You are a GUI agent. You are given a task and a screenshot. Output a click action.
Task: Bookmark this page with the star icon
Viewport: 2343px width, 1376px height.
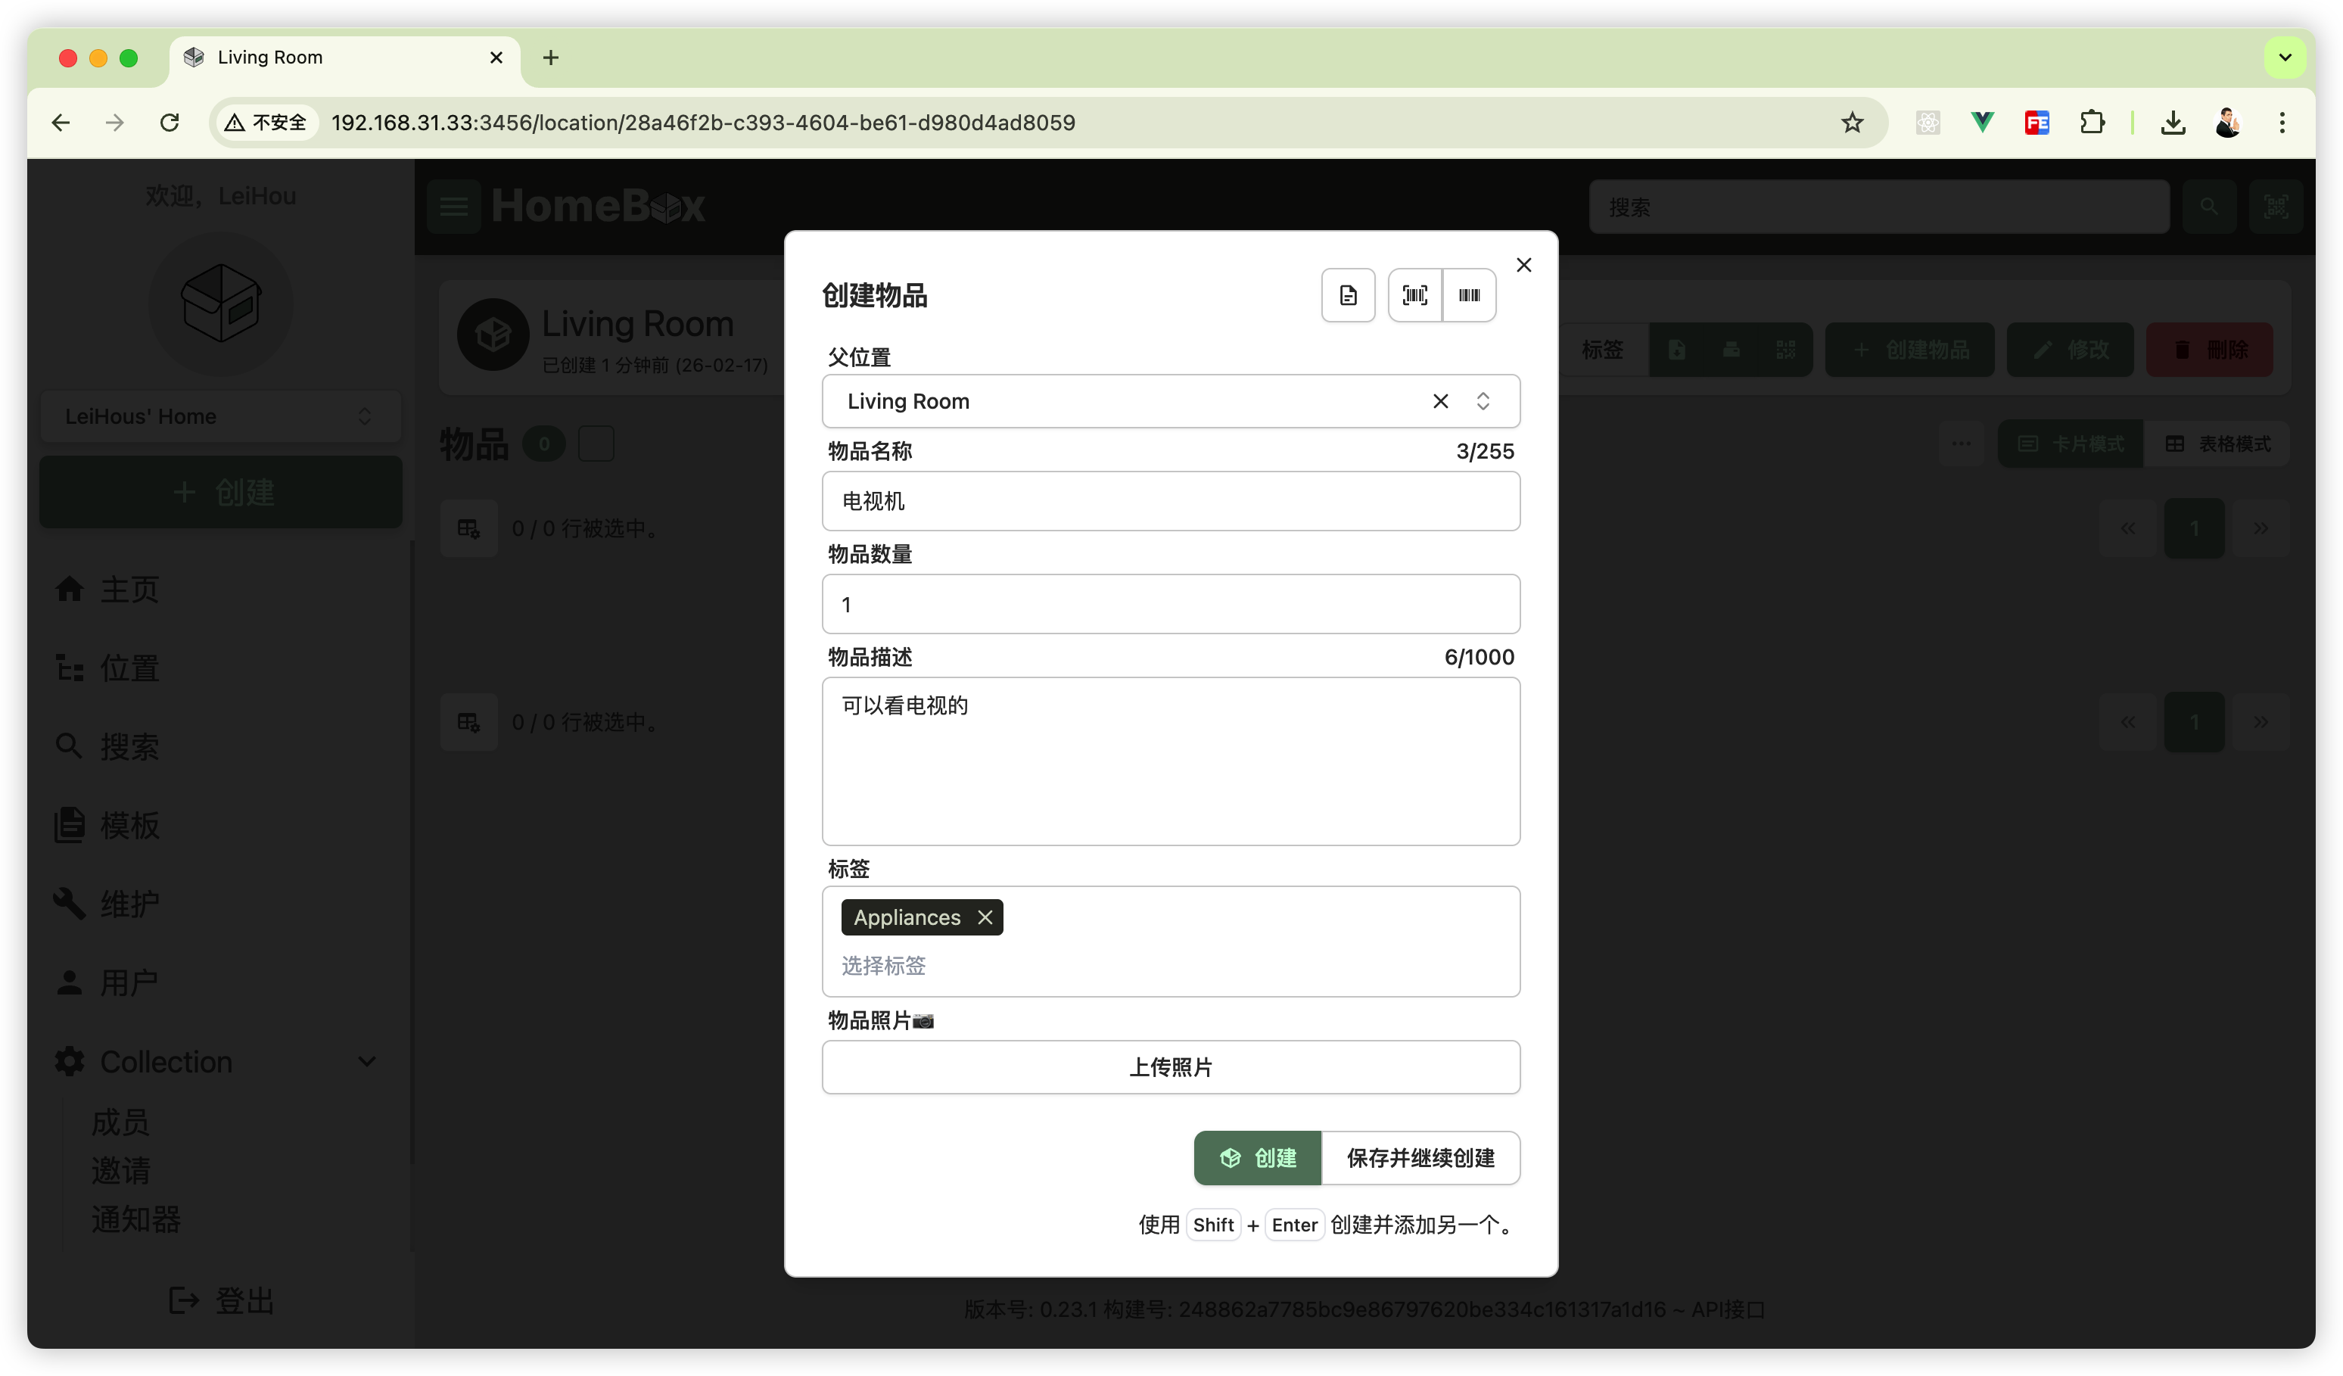click(1851, 123)
